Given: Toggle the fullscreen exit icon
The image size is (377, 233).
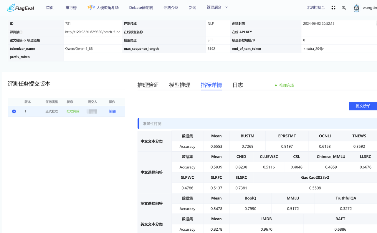Looking at the screenshot, I should [333, 8].
